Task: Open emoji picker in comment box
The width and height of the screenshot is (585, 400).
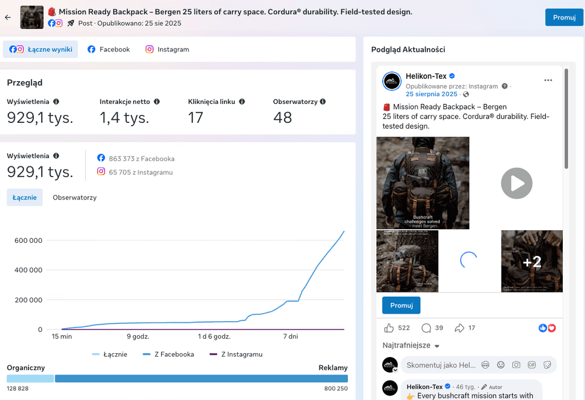Action: point(500,365)
